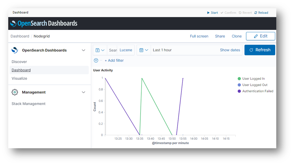The image size is (293, 165).
Task: Click the Edit pencil icon
Action: pos(256,36)
